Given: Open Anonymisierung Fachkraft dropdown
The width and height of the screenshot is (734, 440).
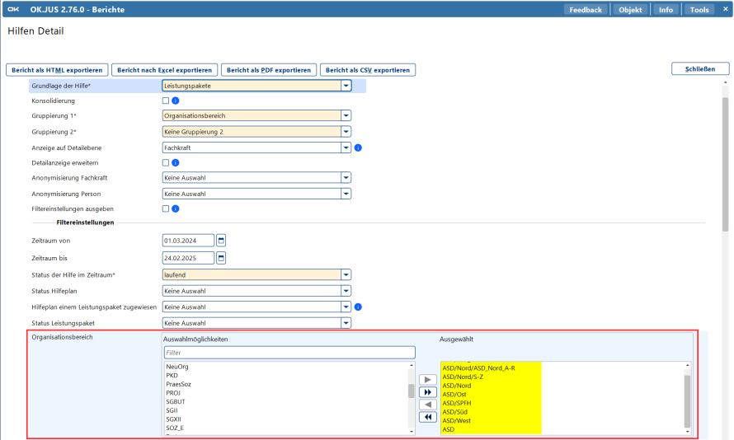Looking at the screenshot, I should (x=346, y=178).
